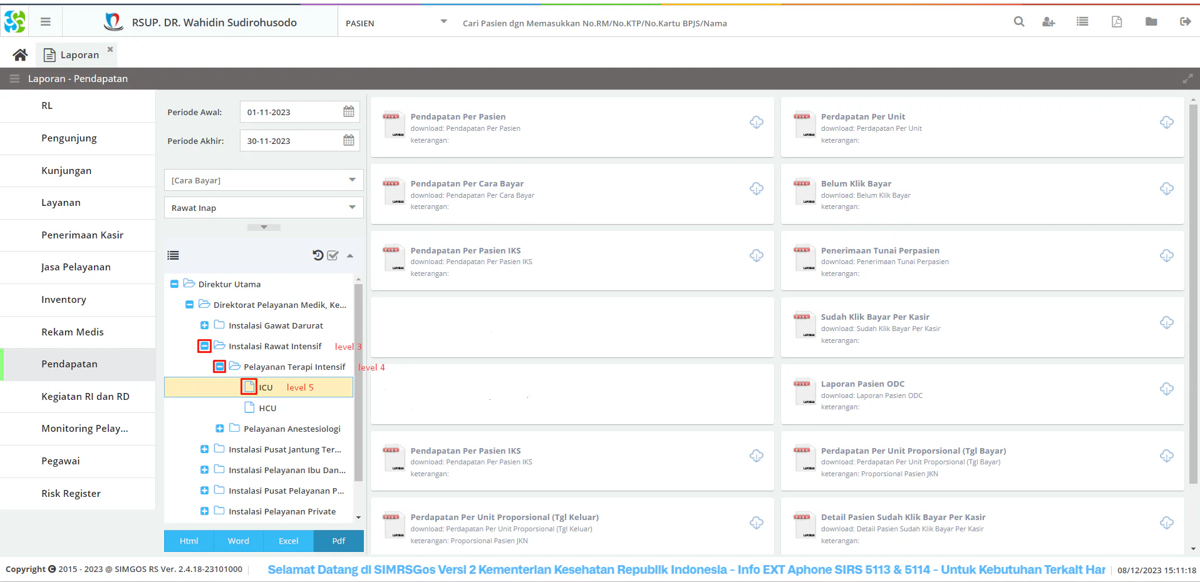Download Penerimaan Tunai Perpasien report
The height and width of the screenshot is (582, 1200).
[x=1167, y=255]
